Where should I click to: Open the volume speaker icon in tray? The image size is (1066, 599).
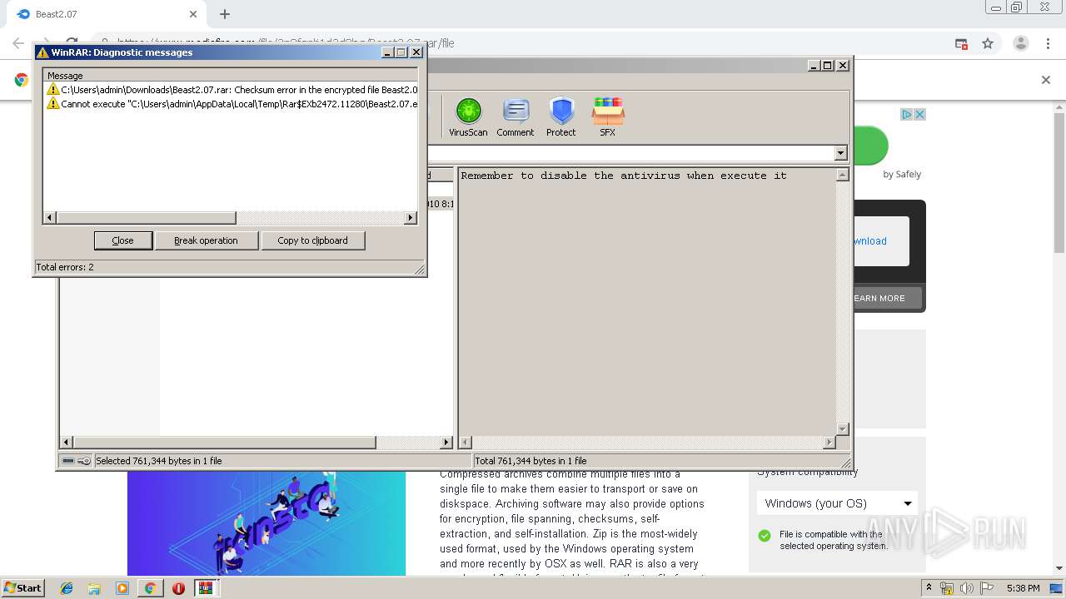967,588
